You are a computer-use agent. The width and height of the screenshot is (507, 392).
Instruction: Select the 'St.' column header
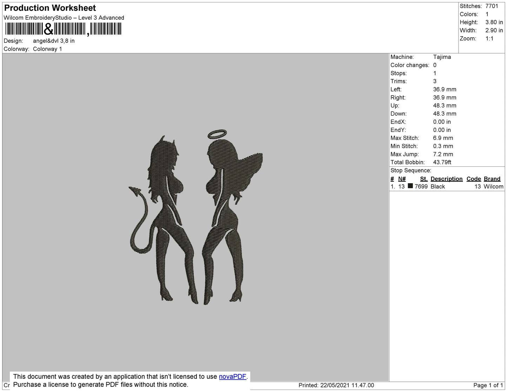coord(424,179)
